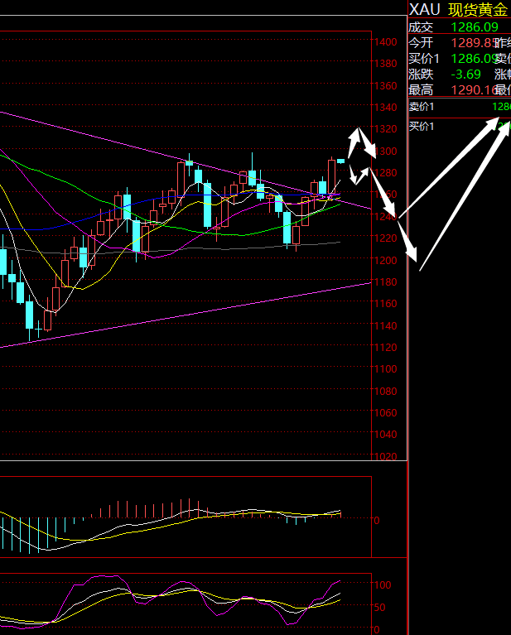Click the 1220 price axis label
Screen dimensions: 511x635
[x=385, y=238]
